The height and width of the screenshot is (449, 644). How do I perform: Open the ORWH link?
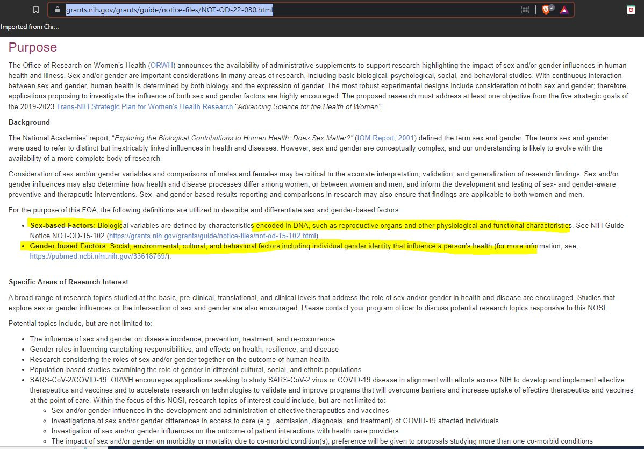(x=162, y=65)
